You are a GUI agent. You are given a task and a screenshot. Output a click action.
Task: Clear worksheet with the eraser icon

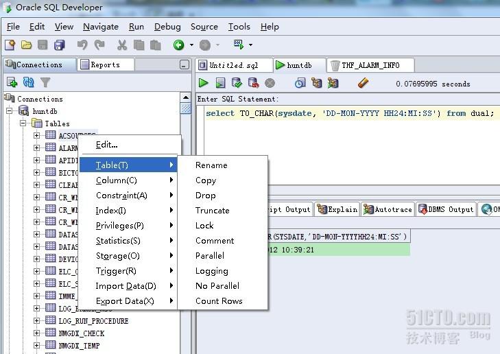coord(363,83)
